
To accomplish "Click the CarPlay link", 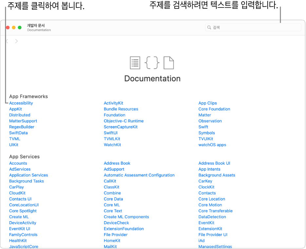I will (x=16, y=187).
